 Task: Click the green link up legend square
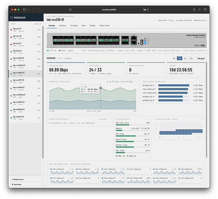tap(48, 51)
